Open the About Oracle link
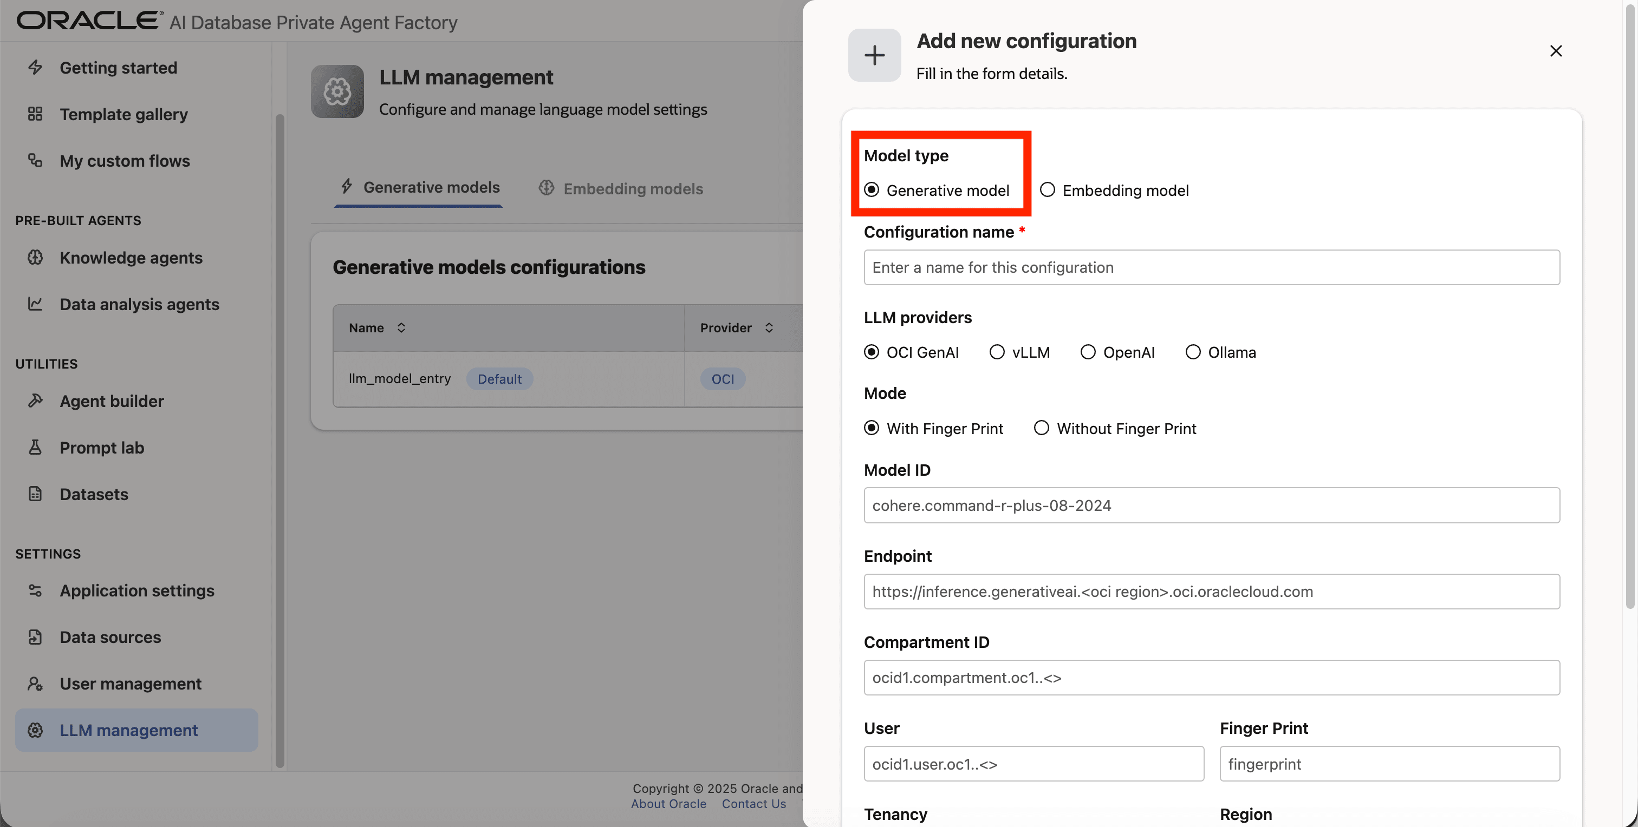The image size is (1638, 827). pyautogui.click(x=668, y=804)
